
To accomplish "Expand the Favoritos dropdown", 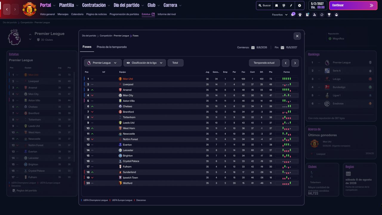I will coord(280,15).
